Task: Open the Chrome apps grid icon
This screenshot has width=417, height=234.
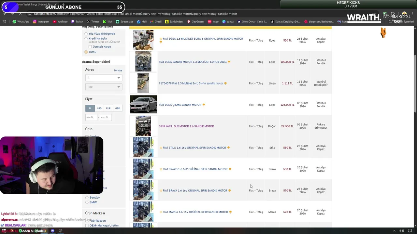Action: (4, 22)
